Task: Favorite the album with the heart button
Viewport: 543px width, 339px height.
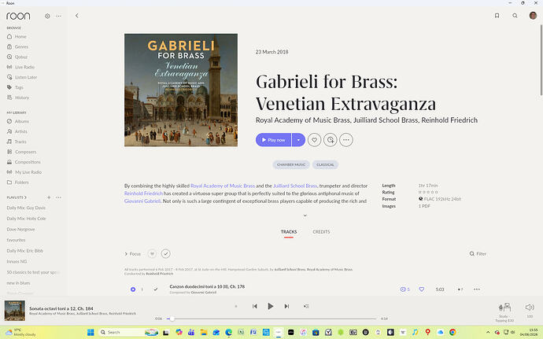Action: pos(315,140)
